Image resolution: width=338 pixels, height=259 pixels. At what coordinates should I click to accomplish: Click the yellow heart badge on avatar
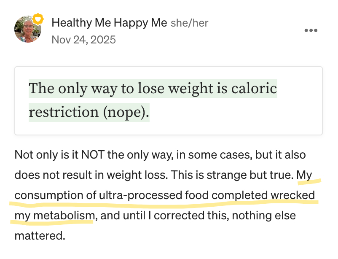click(x=38, y=19)
